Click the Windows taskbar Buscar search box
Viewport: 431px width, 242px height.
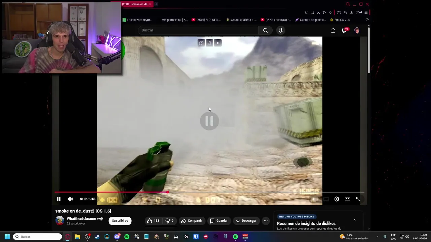[x=37, y=237]
